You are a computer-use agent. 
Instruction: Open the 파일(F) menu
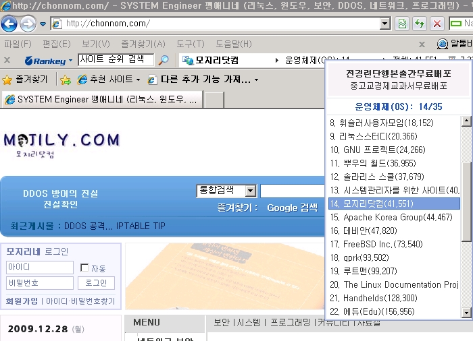(x=18, y=44)
